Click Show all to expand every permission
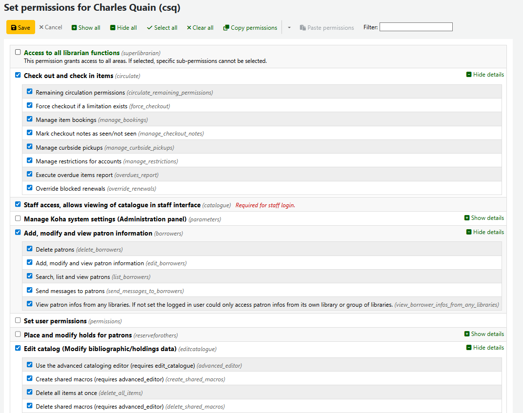The width and height of the screenshot is (523, 413). point(86,28)
